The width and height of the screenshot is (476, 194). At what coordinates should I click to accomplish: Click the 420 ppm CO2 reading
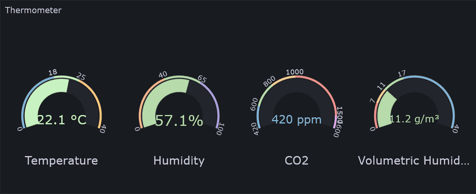297,120
